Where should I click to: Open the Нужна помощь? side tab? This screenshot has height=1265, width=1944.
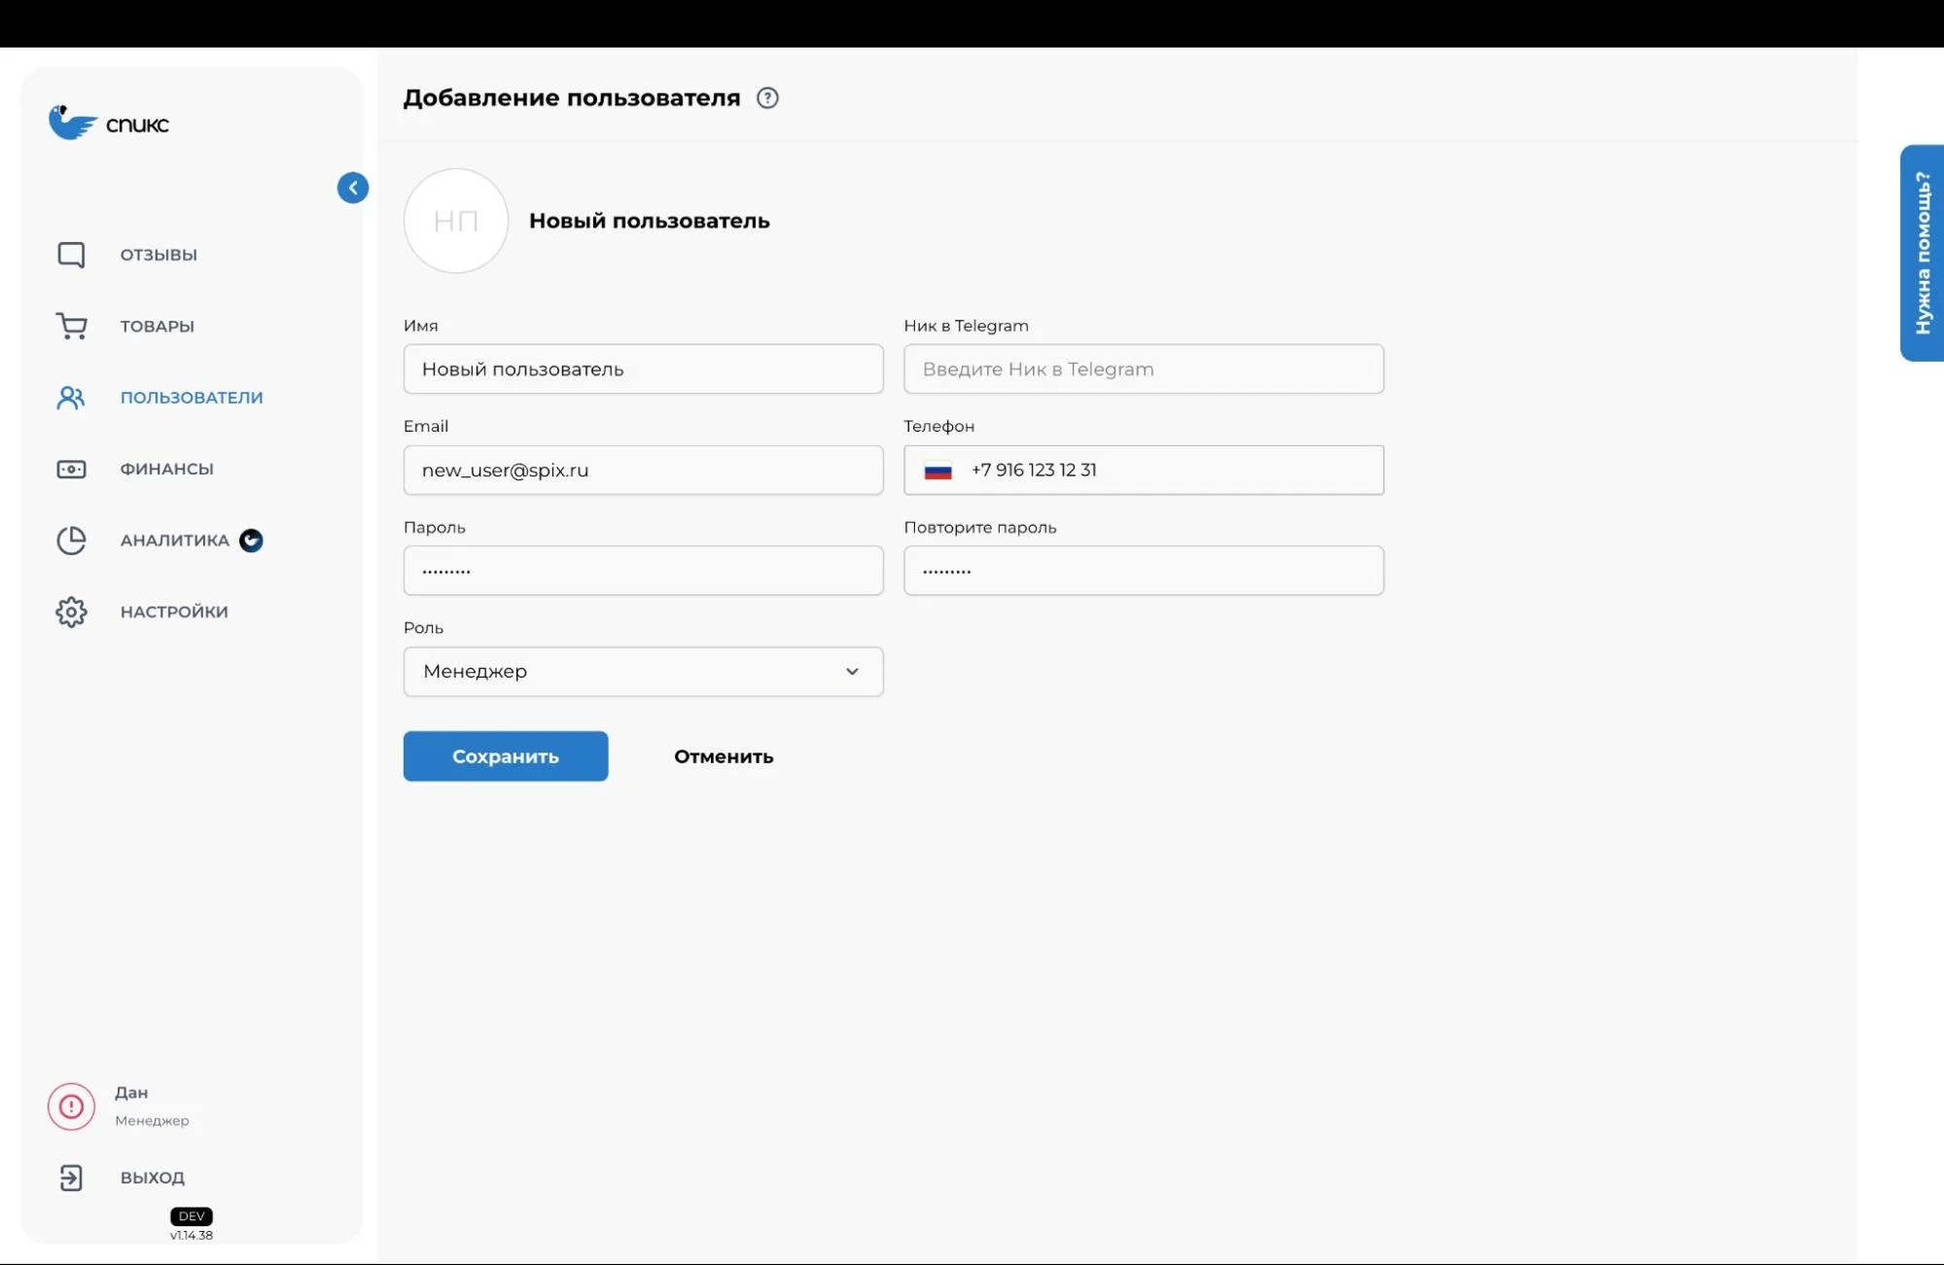(x=1923, y=253)
